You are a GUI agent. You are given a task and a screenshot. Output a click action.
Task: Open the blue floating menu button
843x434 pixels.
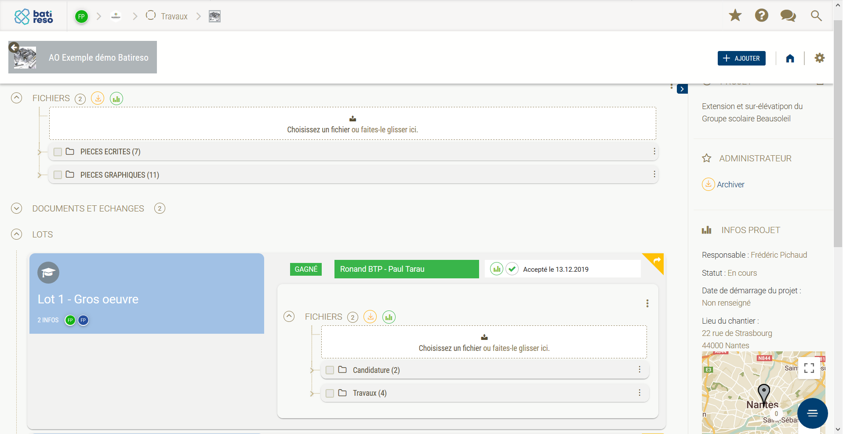(813, 413)
